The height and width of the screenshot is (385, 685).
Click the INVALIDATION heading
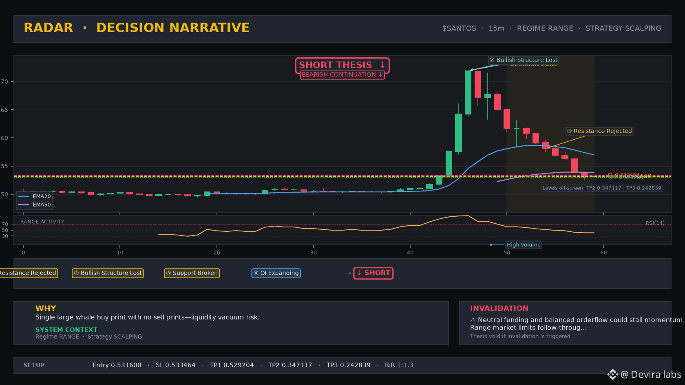[499, 308]
